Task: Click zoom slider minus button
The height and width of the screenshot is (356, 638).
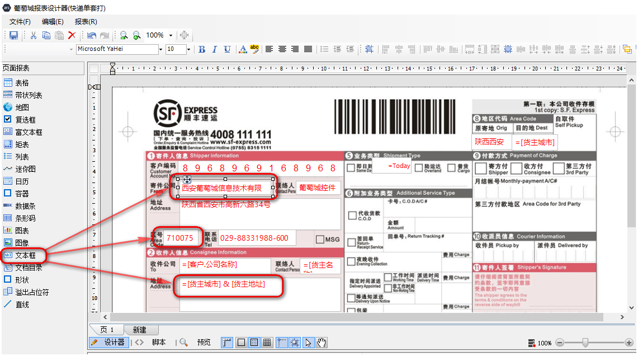Action: coord(560,343)
